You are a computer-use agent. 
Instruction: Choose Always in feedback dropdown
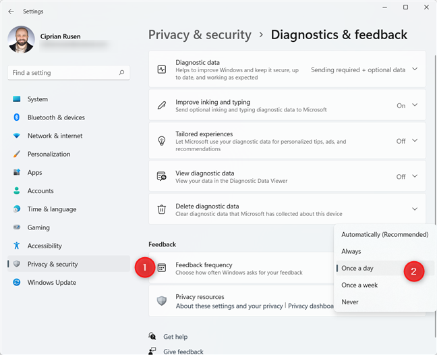pos(385,251)
